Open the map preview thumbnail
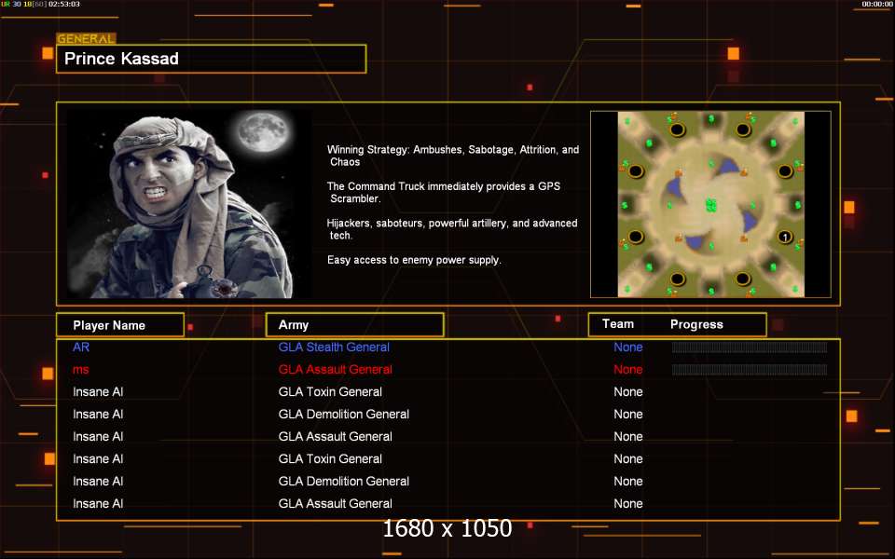Viewport: 895px width, 559px height. (x=710, y=204)
